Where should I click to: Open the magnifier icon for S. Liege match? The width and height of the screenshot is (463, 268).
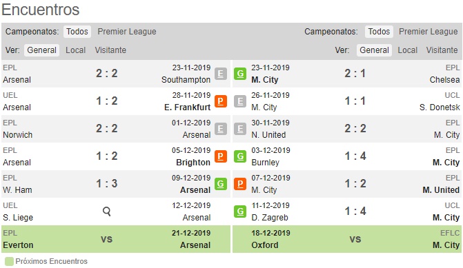click(x=106, y=211)
